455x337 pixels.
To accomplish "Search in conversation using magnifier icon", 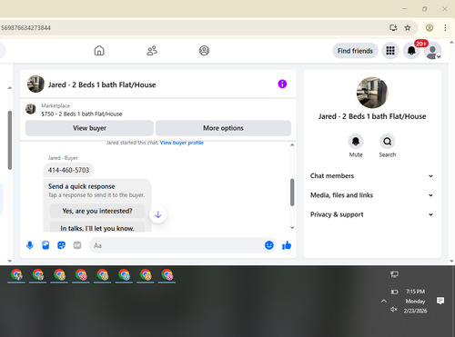I will coord(388,142).
